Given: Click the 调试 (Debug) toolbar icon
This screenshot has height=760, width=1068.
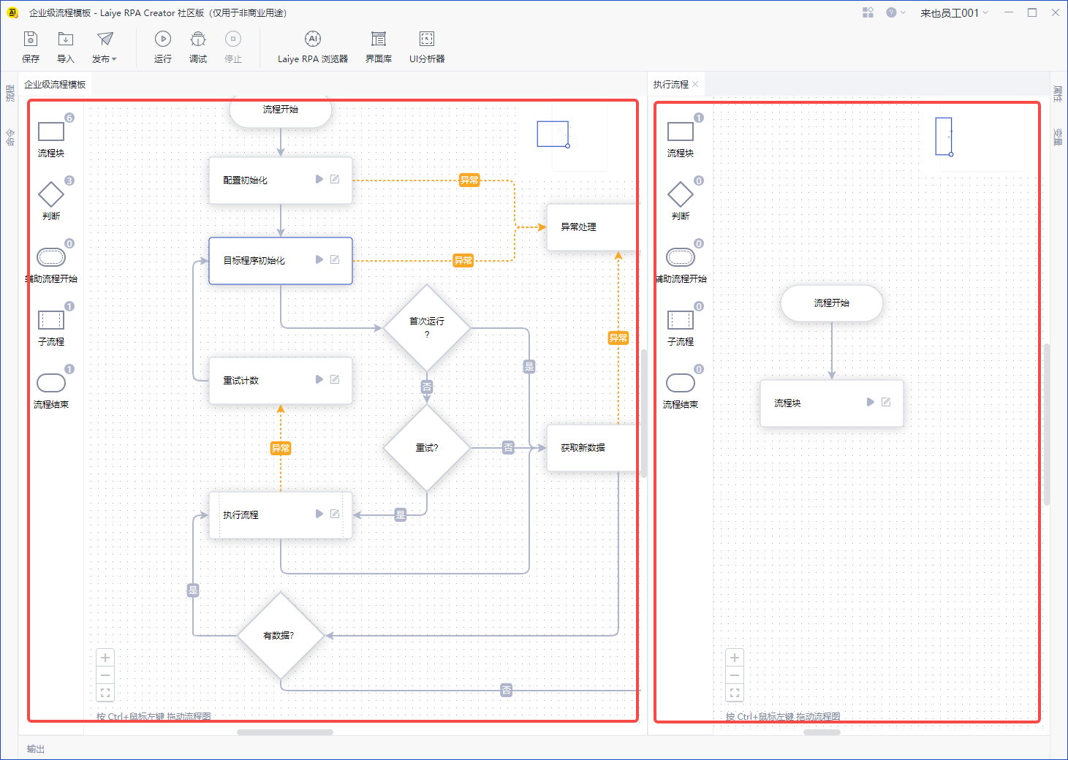Looking at the screenshot, I should (x=198, y=39).
